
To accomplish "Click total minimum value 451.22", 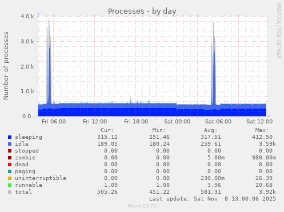I will tap(159, 192).
